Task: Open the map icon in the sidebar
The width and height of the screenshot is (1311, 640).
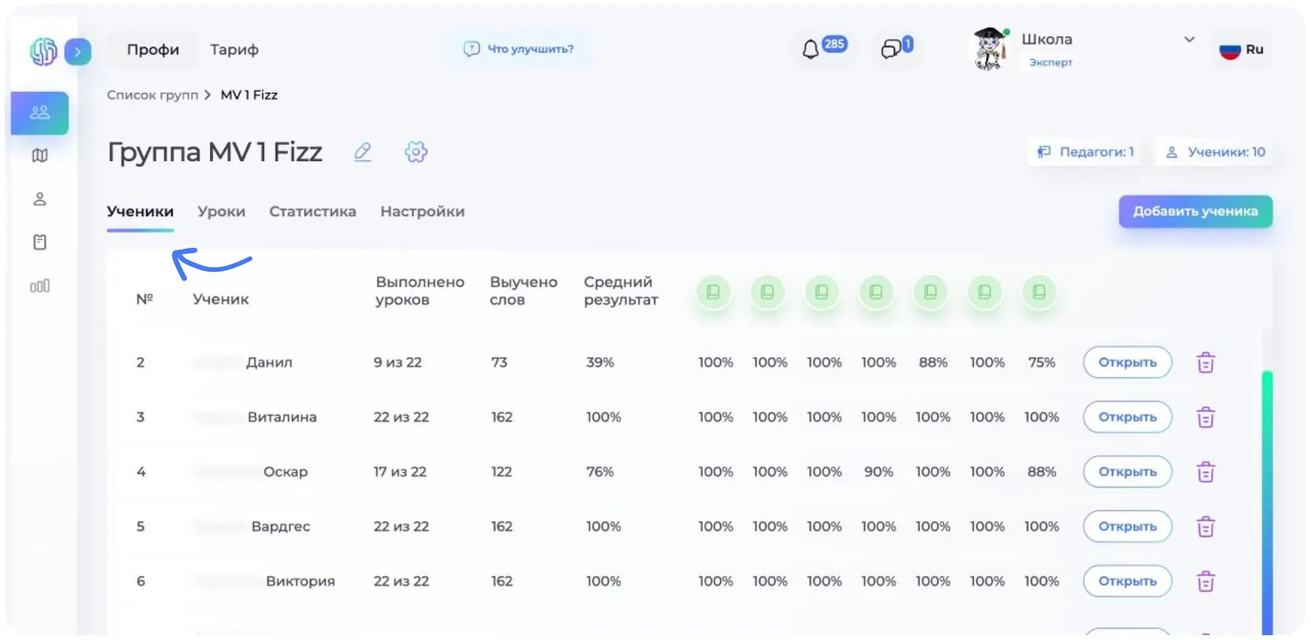Action: pyautogui.click(x=39, y=156)
